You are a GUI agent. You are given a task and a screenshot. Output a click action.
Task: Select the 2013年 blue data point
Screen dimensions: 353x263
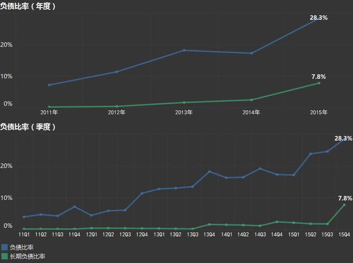coord(184,50)
